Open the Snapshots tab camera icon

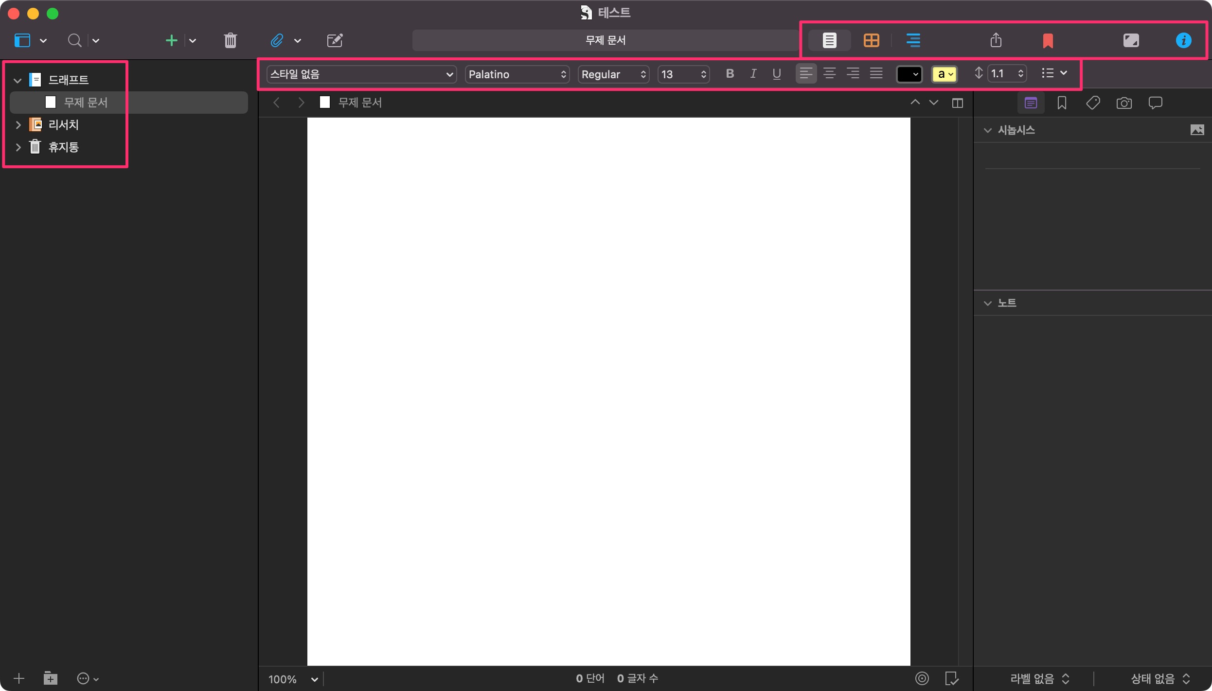[x=1124, y=103]
